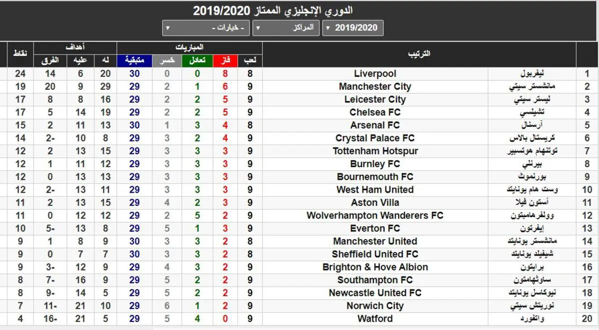The width and height of the screenshot is (599, 330).
Task: Sort by the blue متبقية remaining column
Action: 135,61
